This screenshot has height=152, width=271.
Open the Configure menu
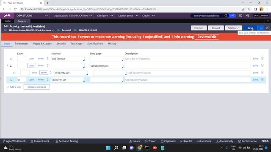pos(105,16)
